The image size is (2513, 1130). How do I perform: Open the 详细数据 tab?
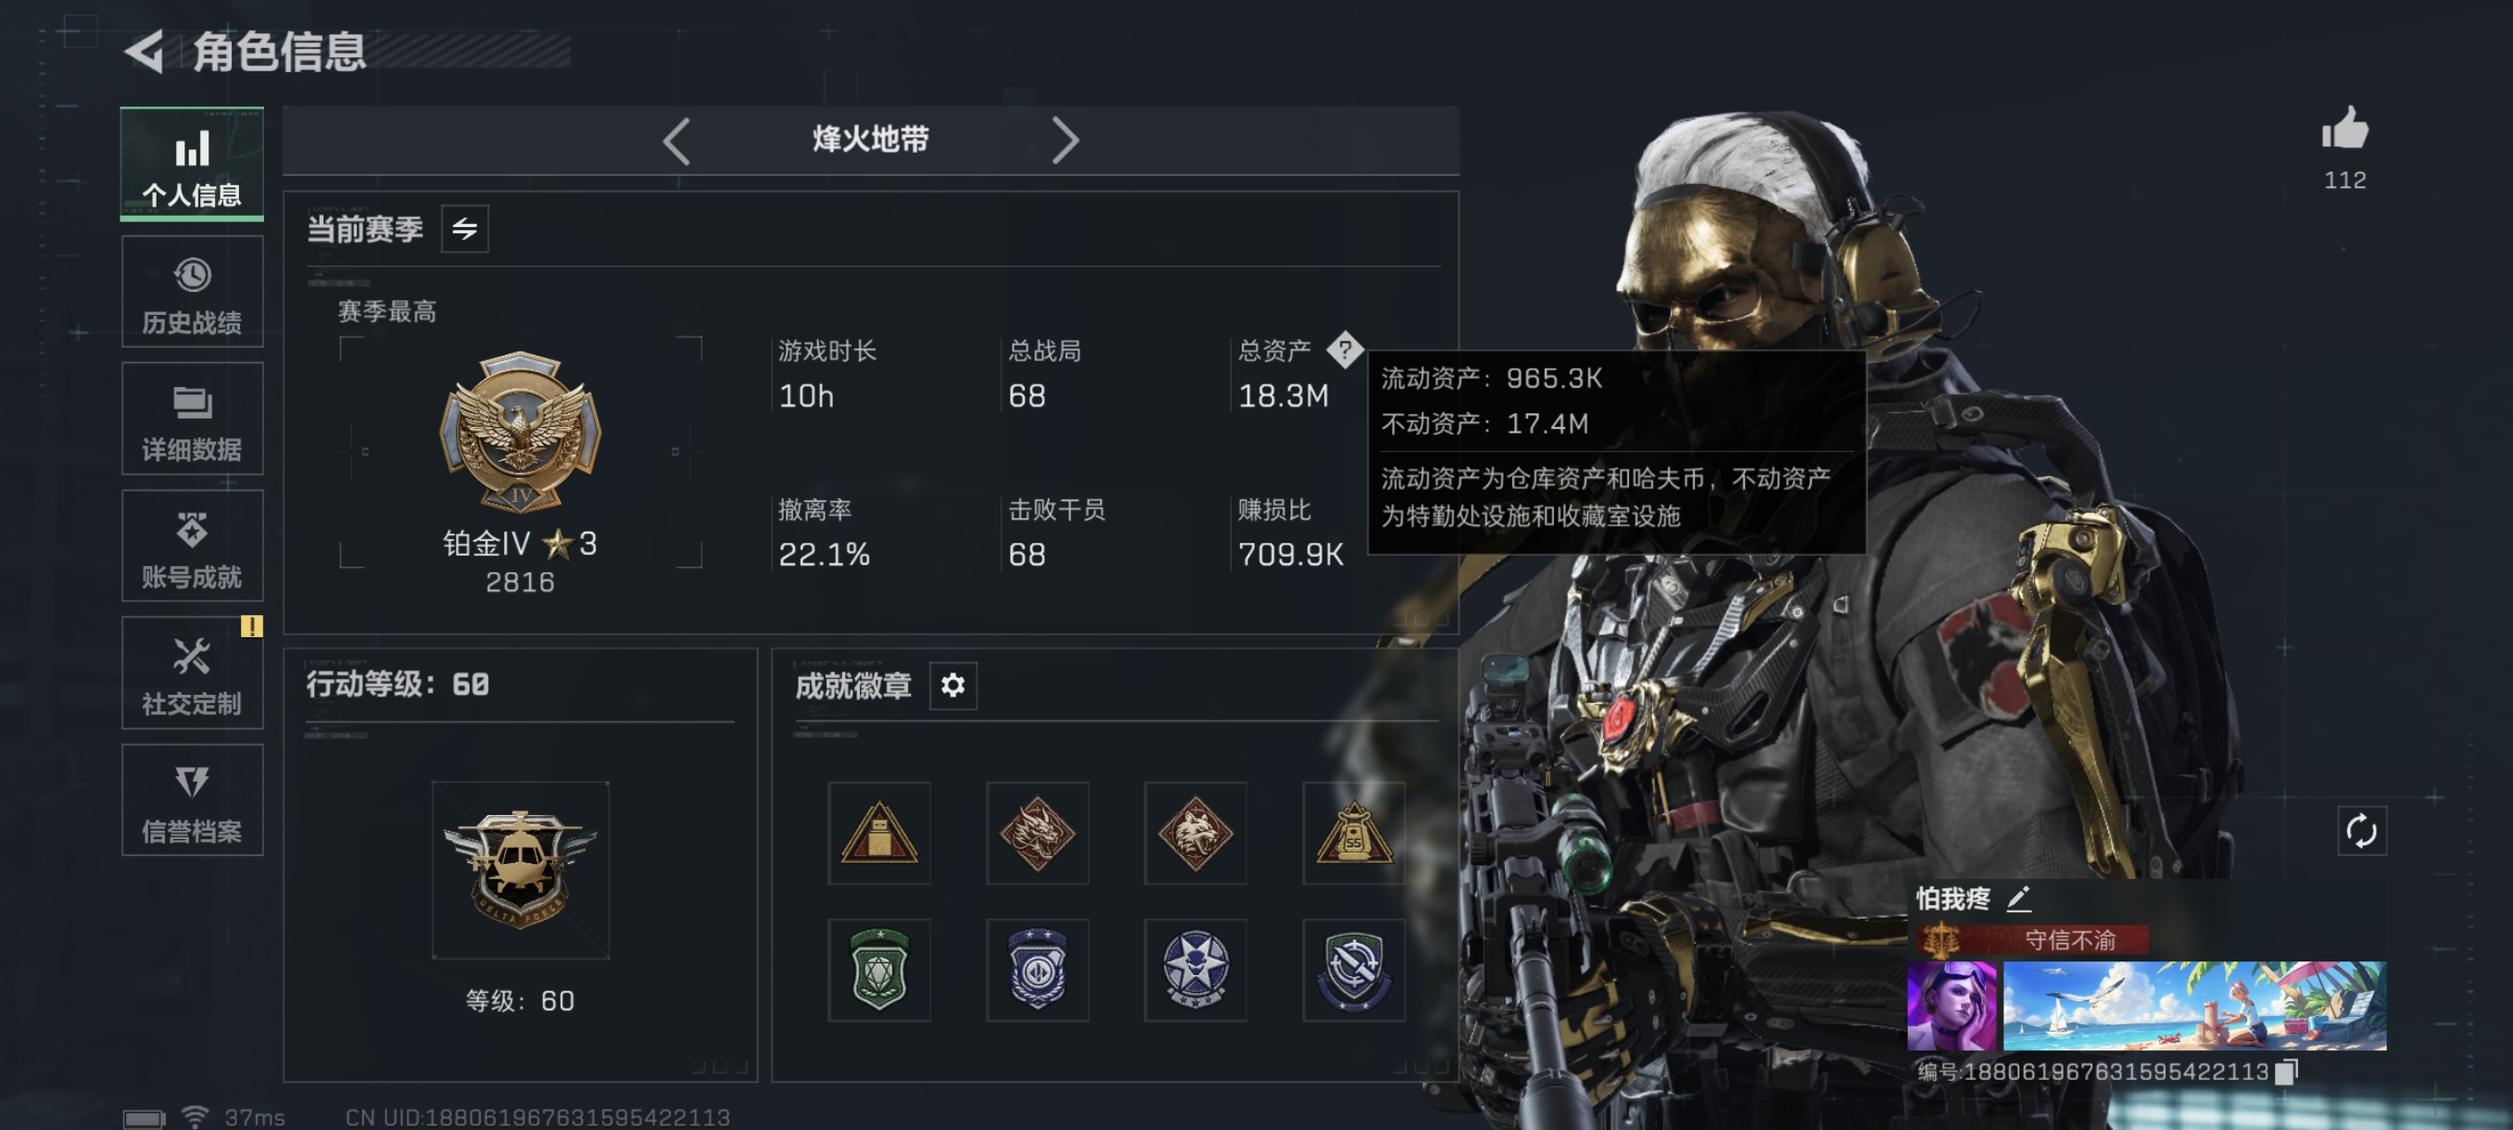(192, 419)
